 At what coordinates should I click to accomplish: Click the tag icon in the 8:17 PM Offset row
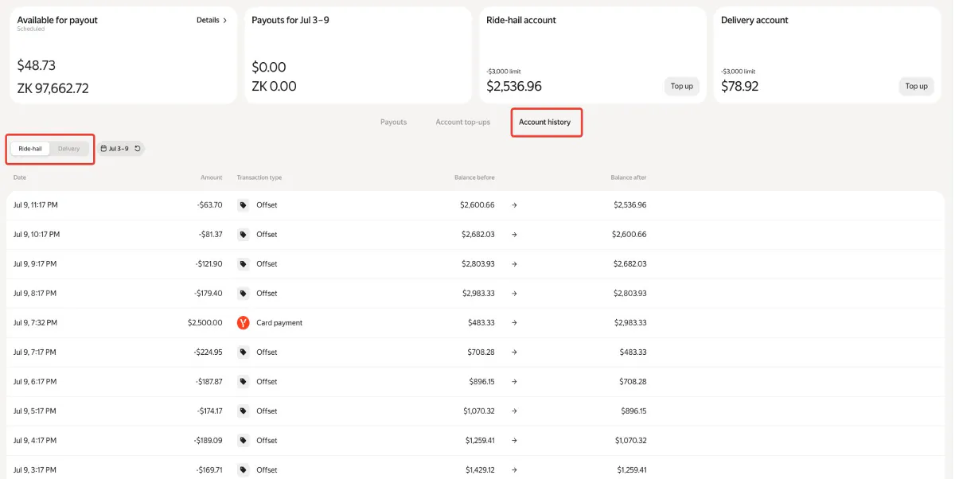pos(244,294)
